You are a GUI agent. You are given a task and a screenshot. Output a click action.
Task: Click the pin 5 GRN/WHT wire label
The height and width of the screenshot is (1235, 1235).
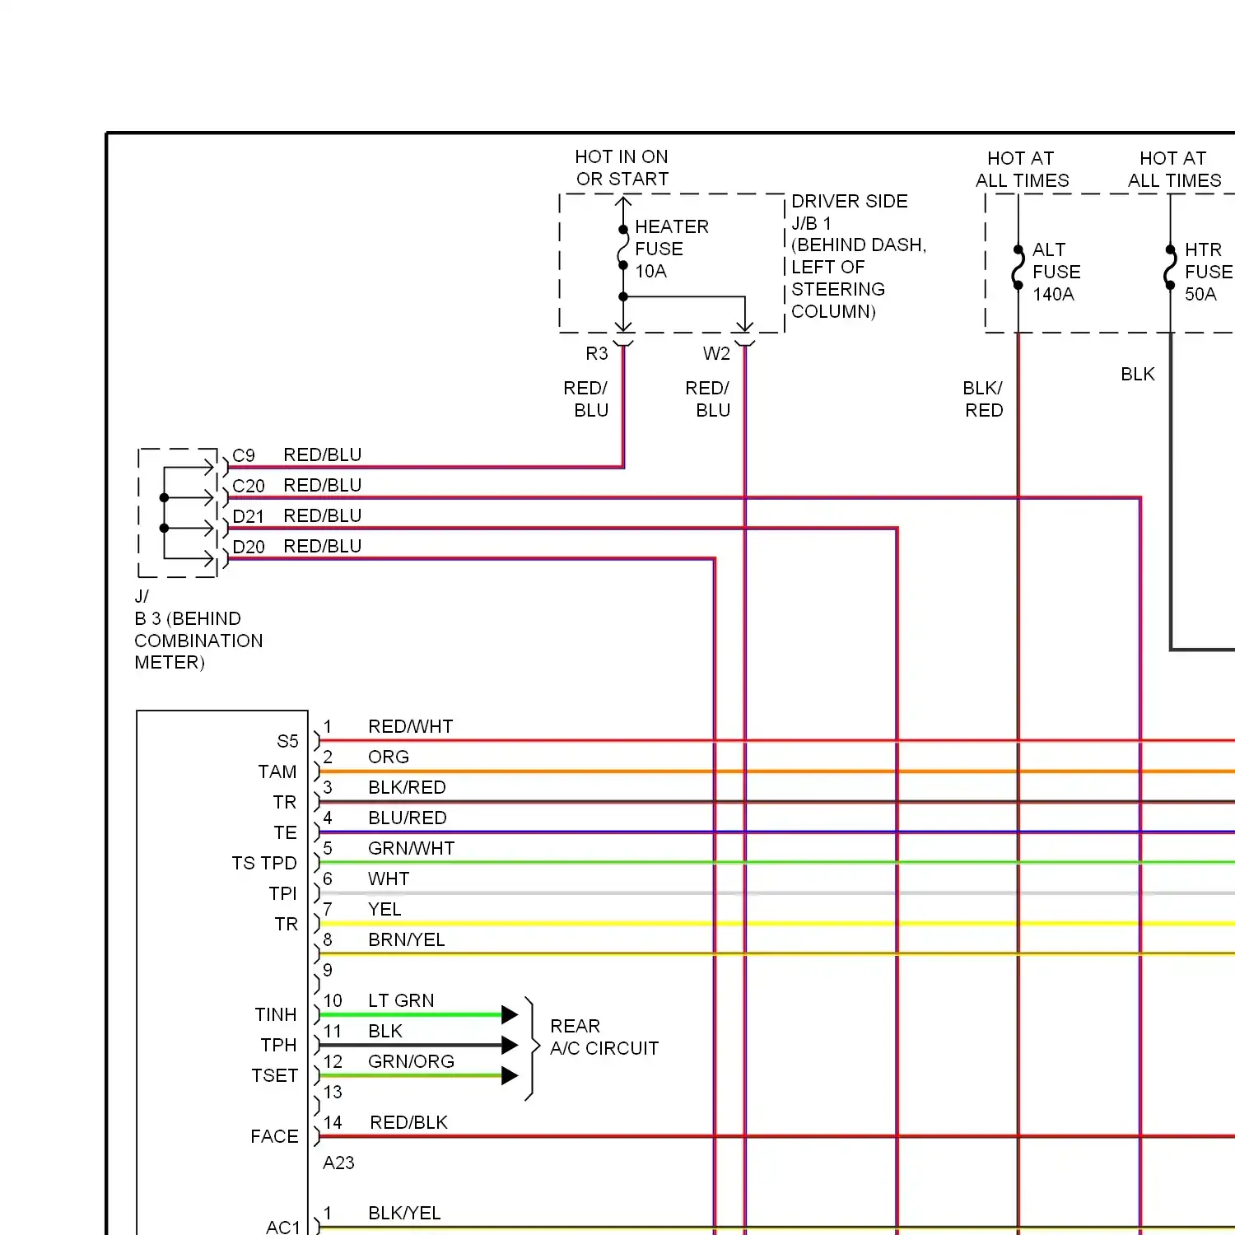click(x=412, y=848)
